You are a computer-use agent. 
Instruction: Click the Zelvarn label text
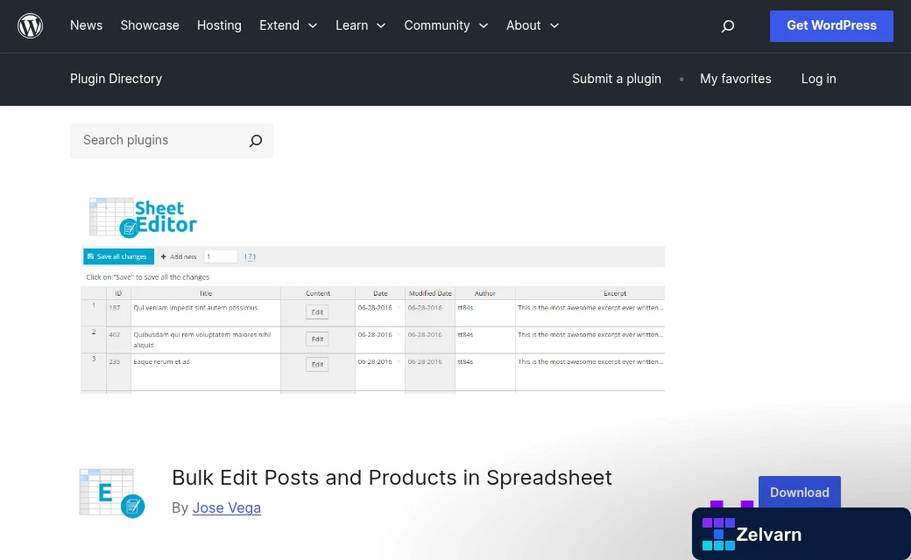click(x=769, y=535)
